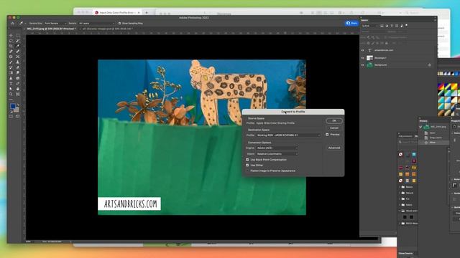The width and height of the screenshot is (460, 258).
Task: Select the Move history state
Action: point(433,143)
